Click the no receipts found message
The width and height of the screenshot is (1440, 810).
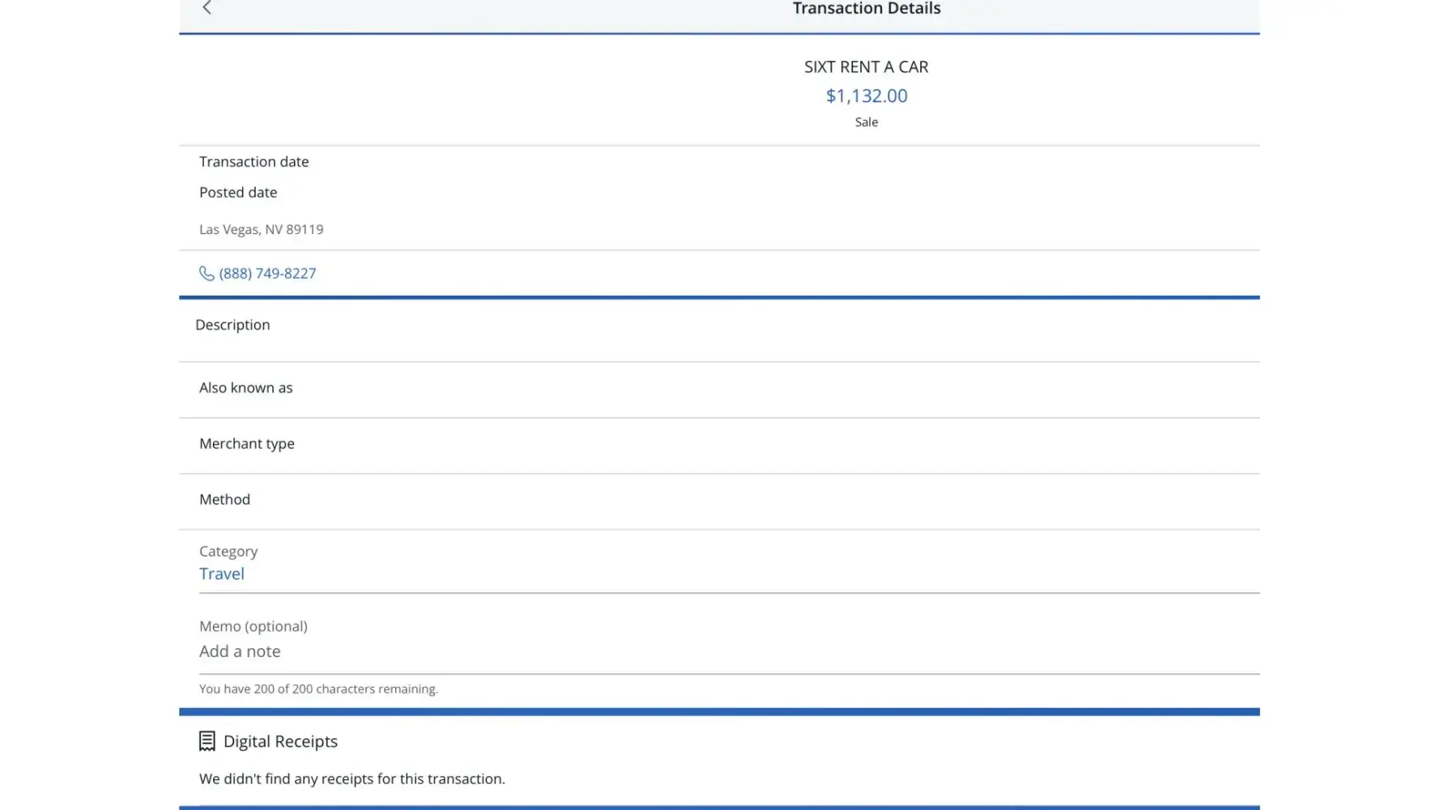click(x=352, y=778)
